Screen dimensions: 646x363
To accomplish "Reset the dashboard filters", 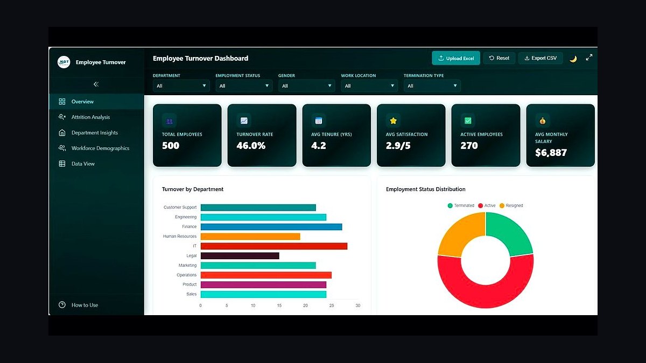I will [x=499, y=58].
